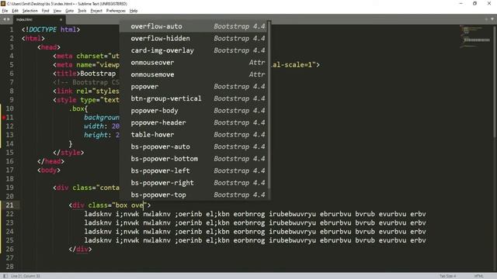Click the autocomplete popup scrollbar
The height and width of the screenshot is (279, 497).
click(269, 105)
